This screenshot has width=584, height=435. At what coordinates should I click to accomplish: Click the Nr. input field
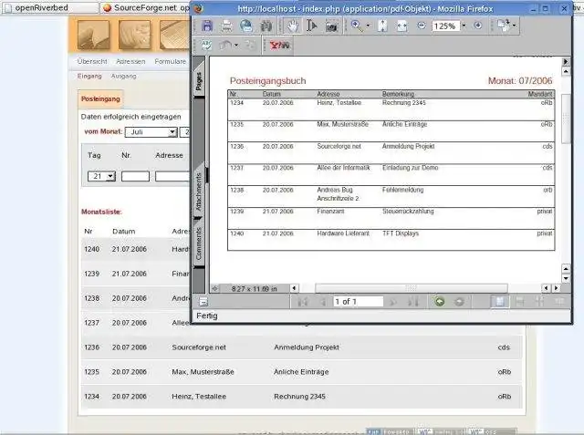134,176
